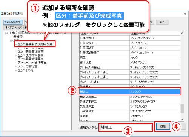Select the 付帯道路工 row in list
This screenshot has width=189, height=137.
click(129, 48)
